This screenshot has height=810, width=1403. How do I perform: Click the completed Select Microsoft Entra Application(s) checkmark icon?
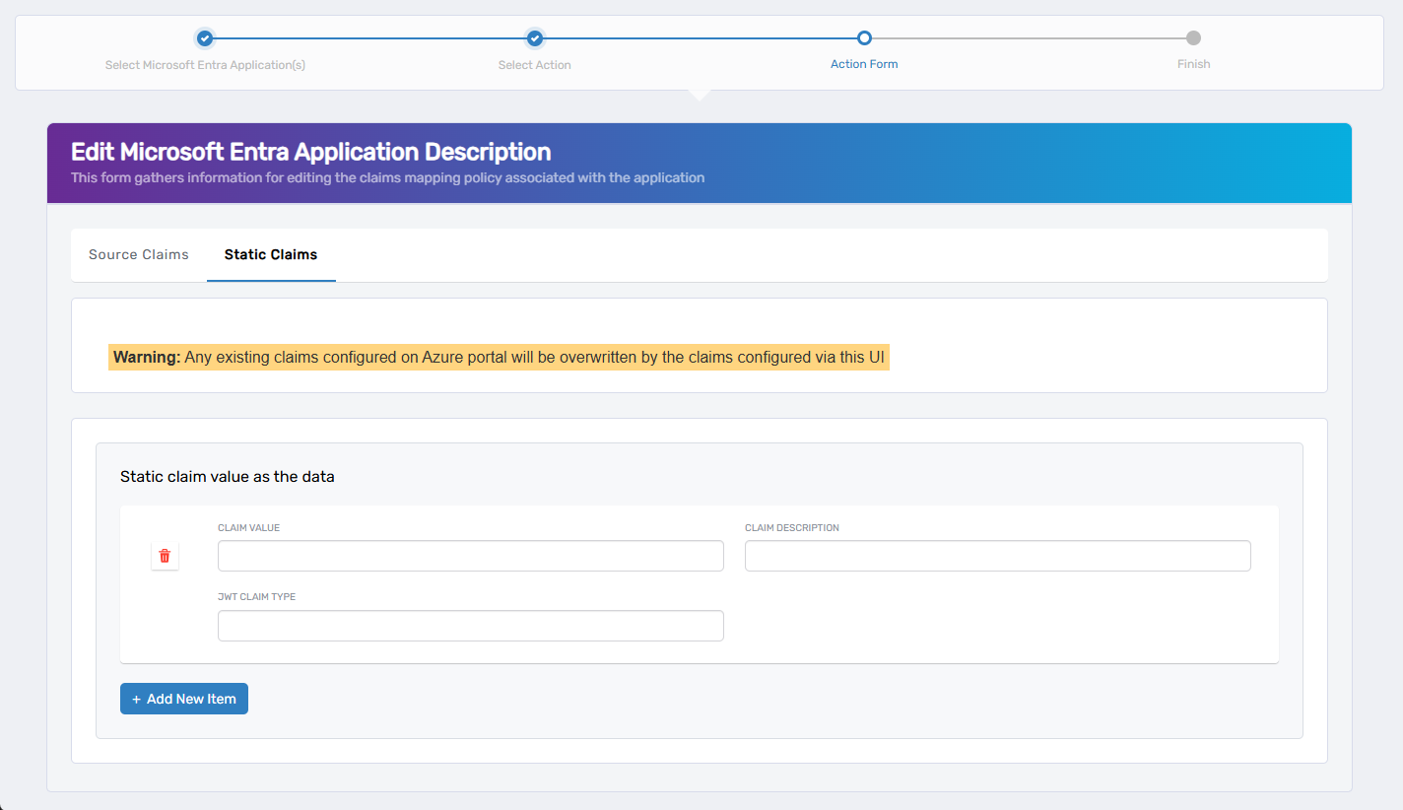coord(204,38)
